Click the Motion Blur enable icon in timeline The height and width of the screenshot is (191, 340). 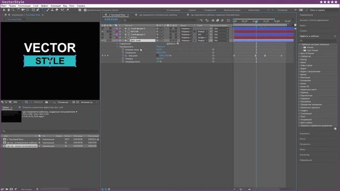coord(222,20)
